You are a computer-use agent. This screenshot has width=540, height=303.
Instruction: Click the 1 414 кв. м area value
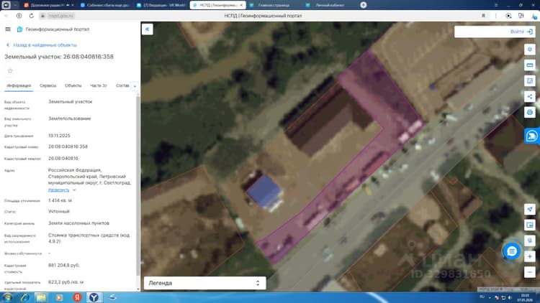pyautogui.click(x=60, y=200)
